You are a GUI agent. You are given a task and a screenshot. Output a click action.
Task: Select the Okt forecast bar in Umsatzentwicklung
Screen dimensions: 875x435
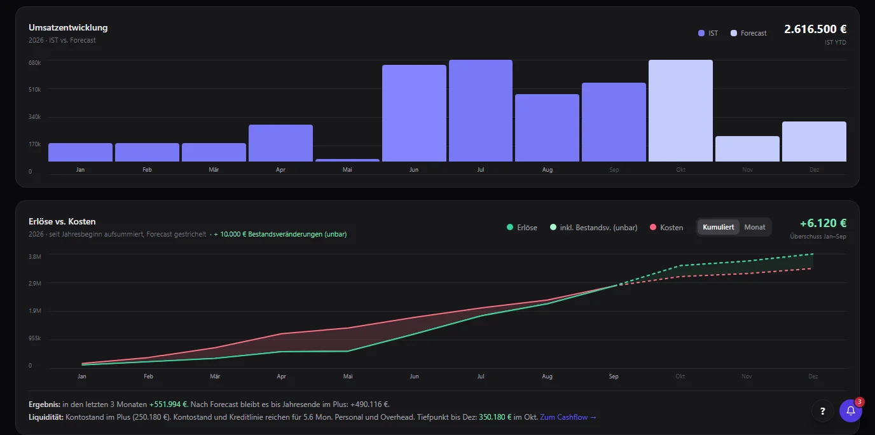point(680,111)
